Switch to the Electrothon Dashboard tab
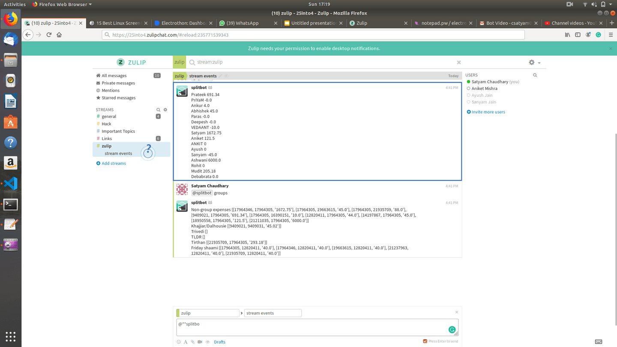617x347 pixels. coord(183,23)
